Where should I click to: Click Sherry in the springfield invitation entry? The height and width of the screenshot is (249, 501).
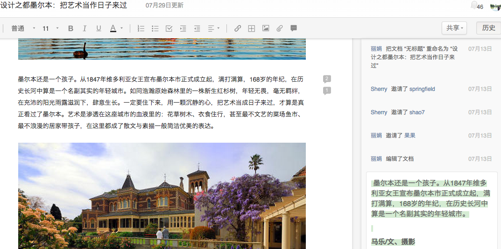pyautogui.click(x=379, y=89)
